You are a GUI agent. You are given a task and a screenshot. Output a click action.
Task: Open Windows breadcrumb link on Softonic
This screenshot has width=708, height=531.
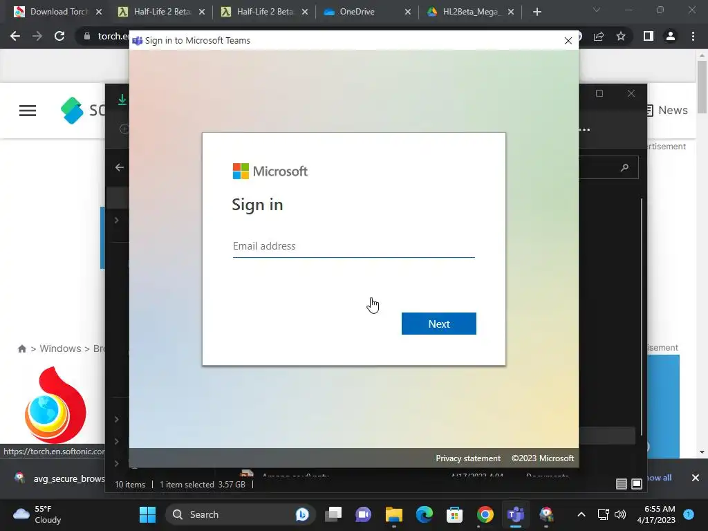click(x=61, y=348)
